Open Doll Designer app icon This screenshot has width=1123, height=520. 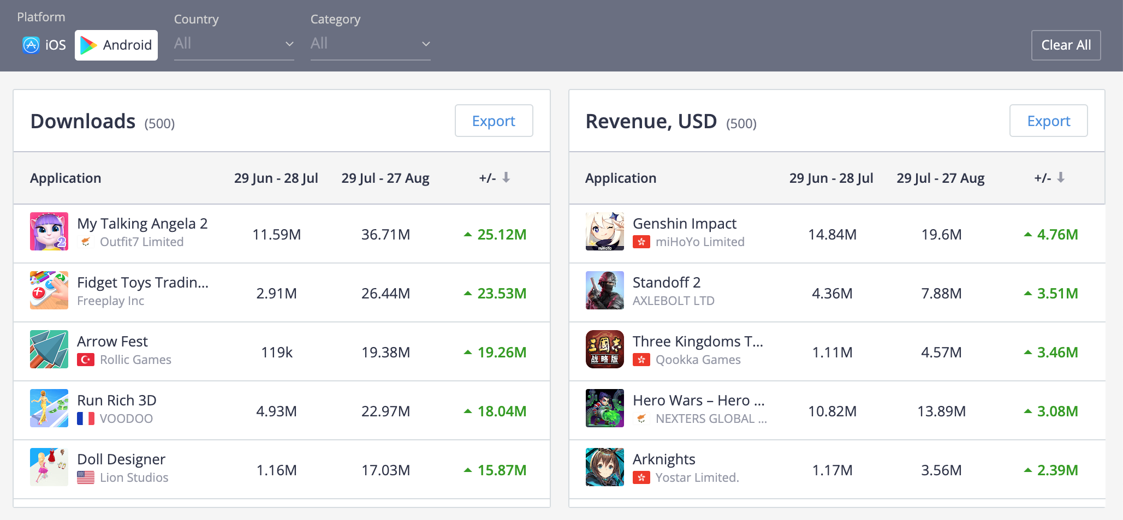(49, 467)
